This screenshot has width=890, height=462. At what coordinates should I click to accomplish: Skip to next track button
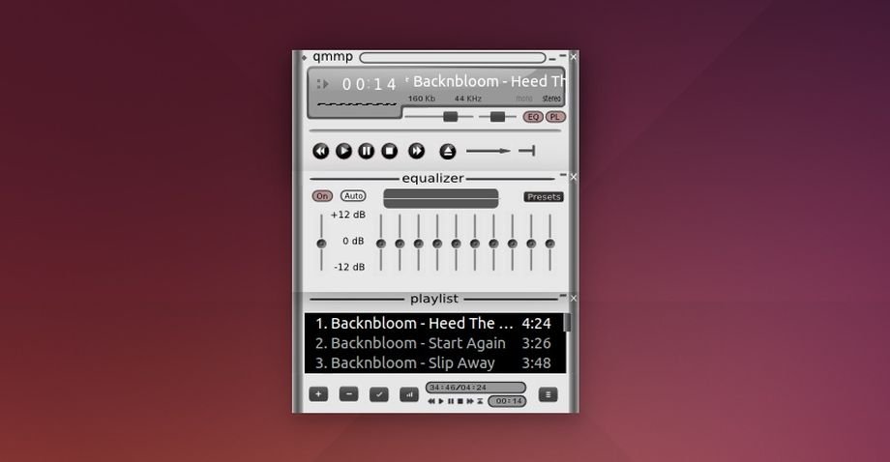416,151
